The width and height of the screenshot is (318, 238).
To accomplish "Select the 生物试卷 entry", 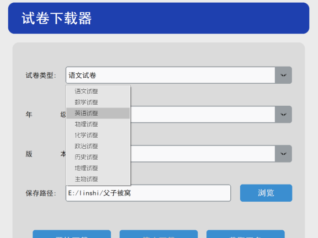I will pos(98,179).
